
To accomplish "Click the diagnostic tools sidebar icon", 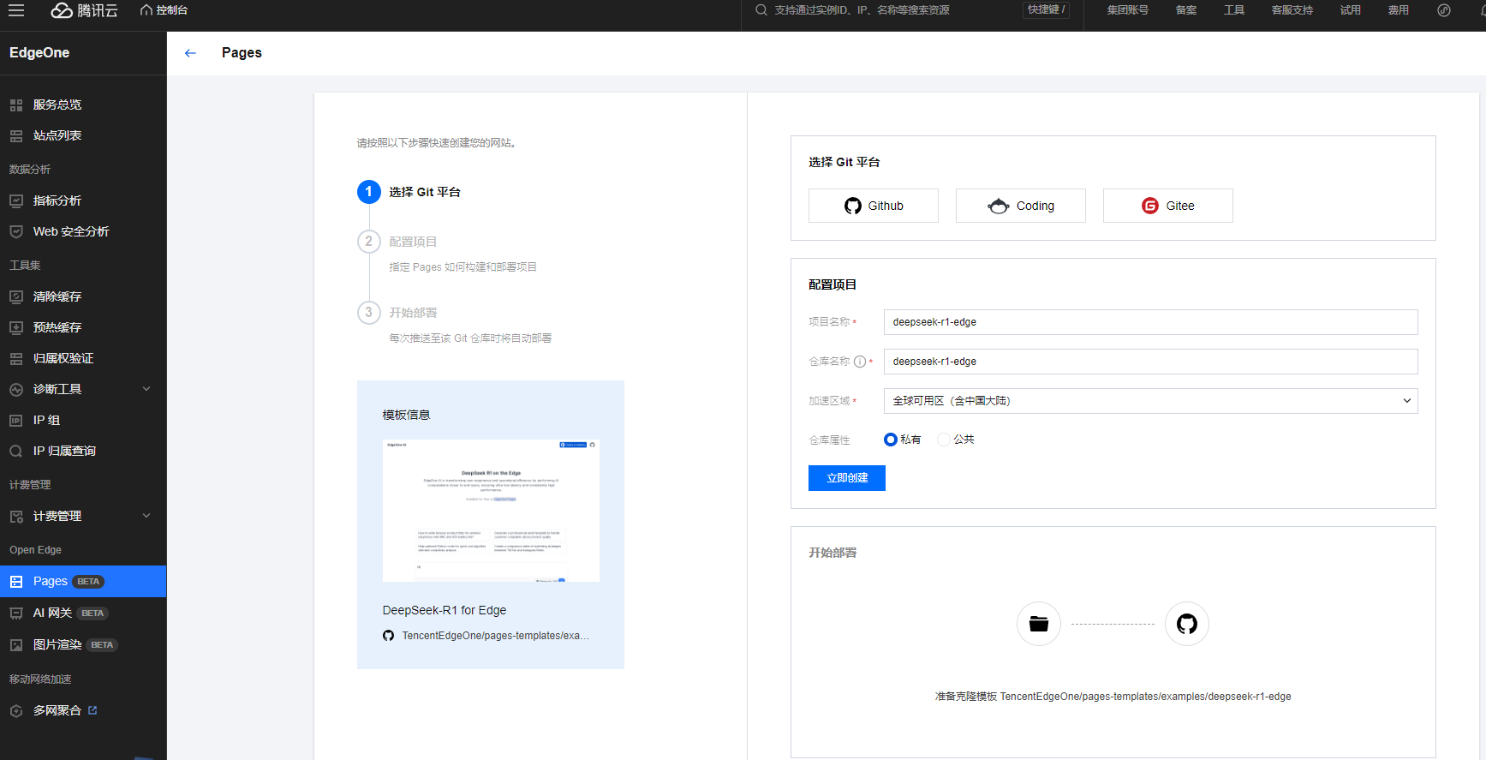I will [16, 389].
